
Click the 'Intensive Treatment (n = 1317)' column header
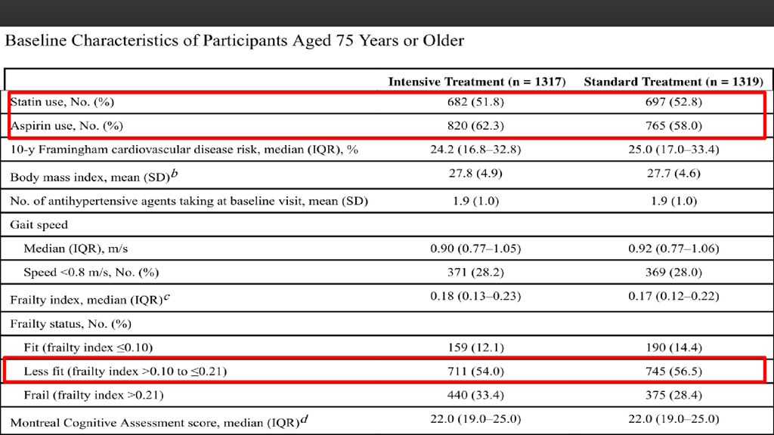pos(477,82)
